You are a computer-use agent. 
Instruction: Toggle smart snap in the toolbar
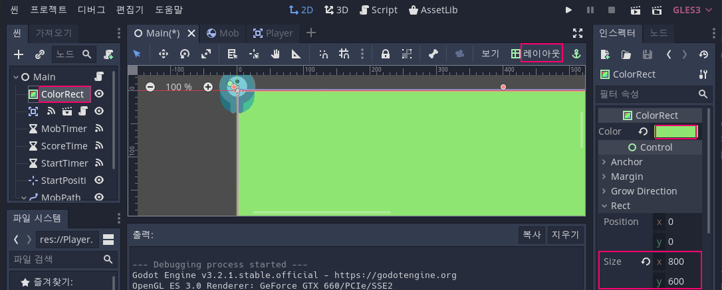[323, 54]
